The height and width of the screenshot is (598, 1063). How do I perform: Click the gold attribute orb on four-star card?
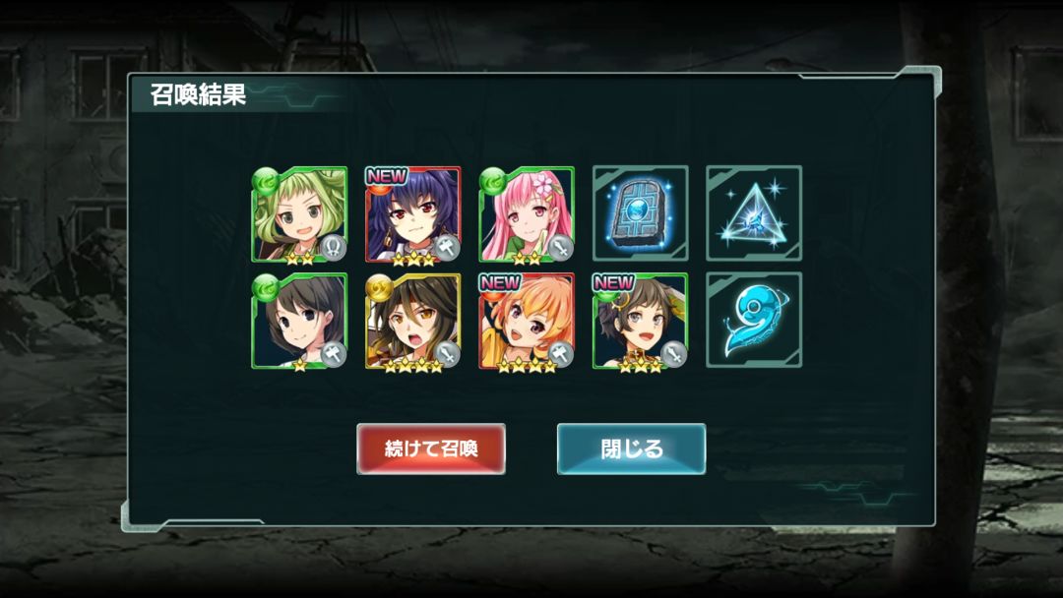pos(379,288)
